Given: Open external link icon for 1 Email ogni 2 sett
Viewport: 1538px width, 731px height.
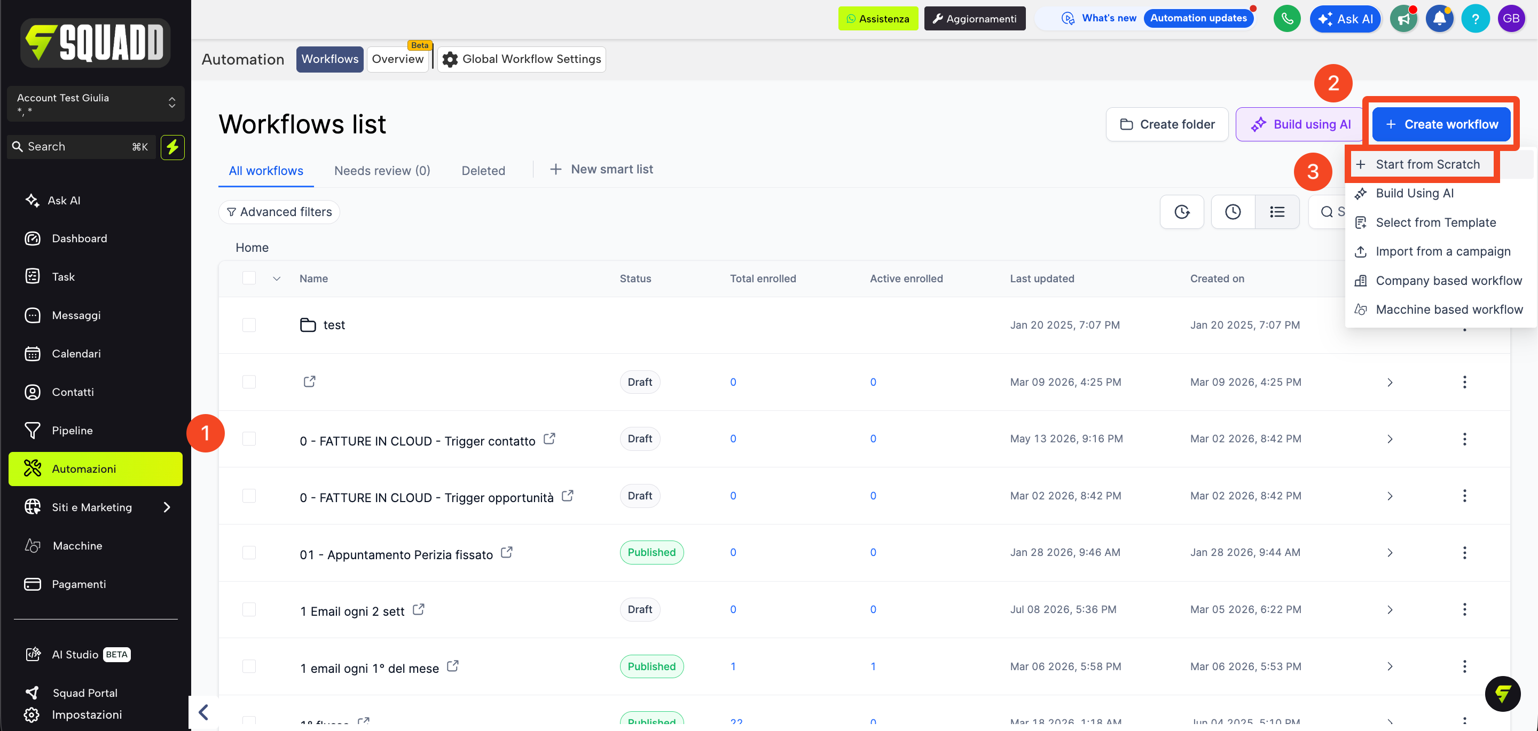Looking at the screenshot, I should (419, 609).
